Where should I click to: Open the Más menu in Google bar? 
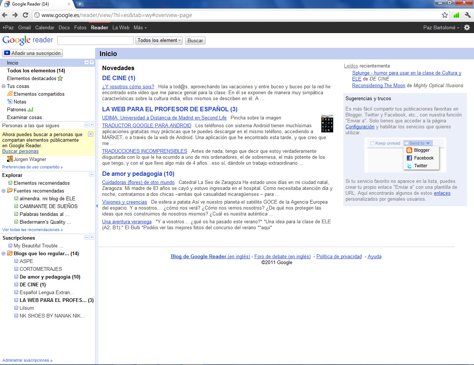click(x=140, y=27)
